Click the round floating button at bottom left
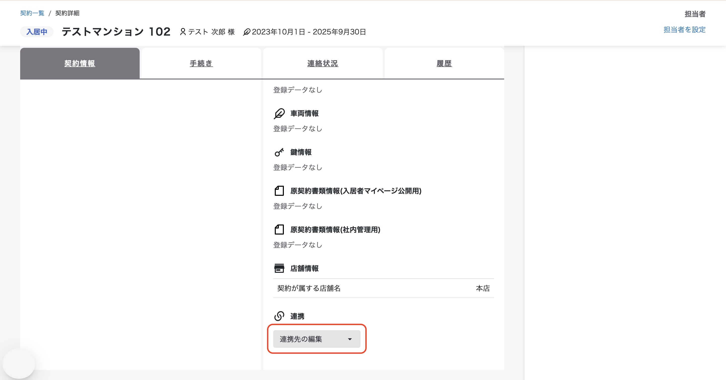The width and height of the screenshot is (726, 380). coord(19,363)
